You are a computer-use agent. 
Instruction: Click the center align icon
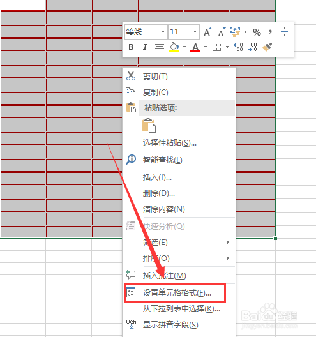click(160, 47)
